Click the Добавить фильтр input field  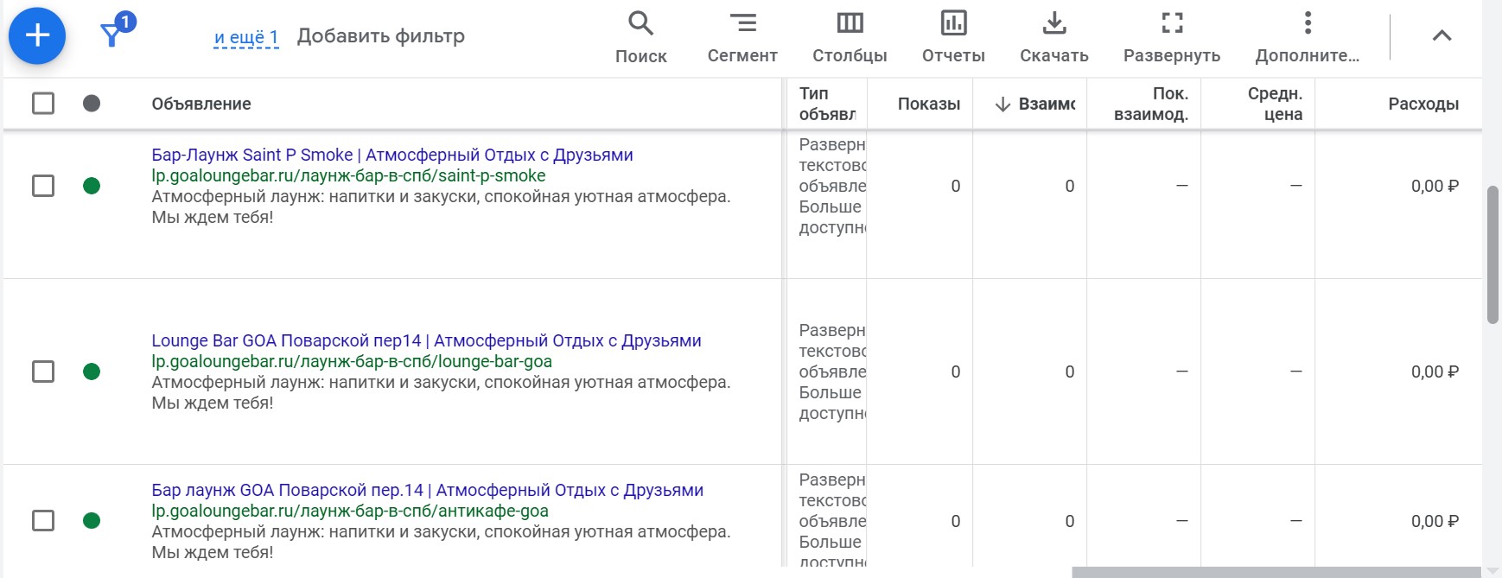[x=381, y=36]
